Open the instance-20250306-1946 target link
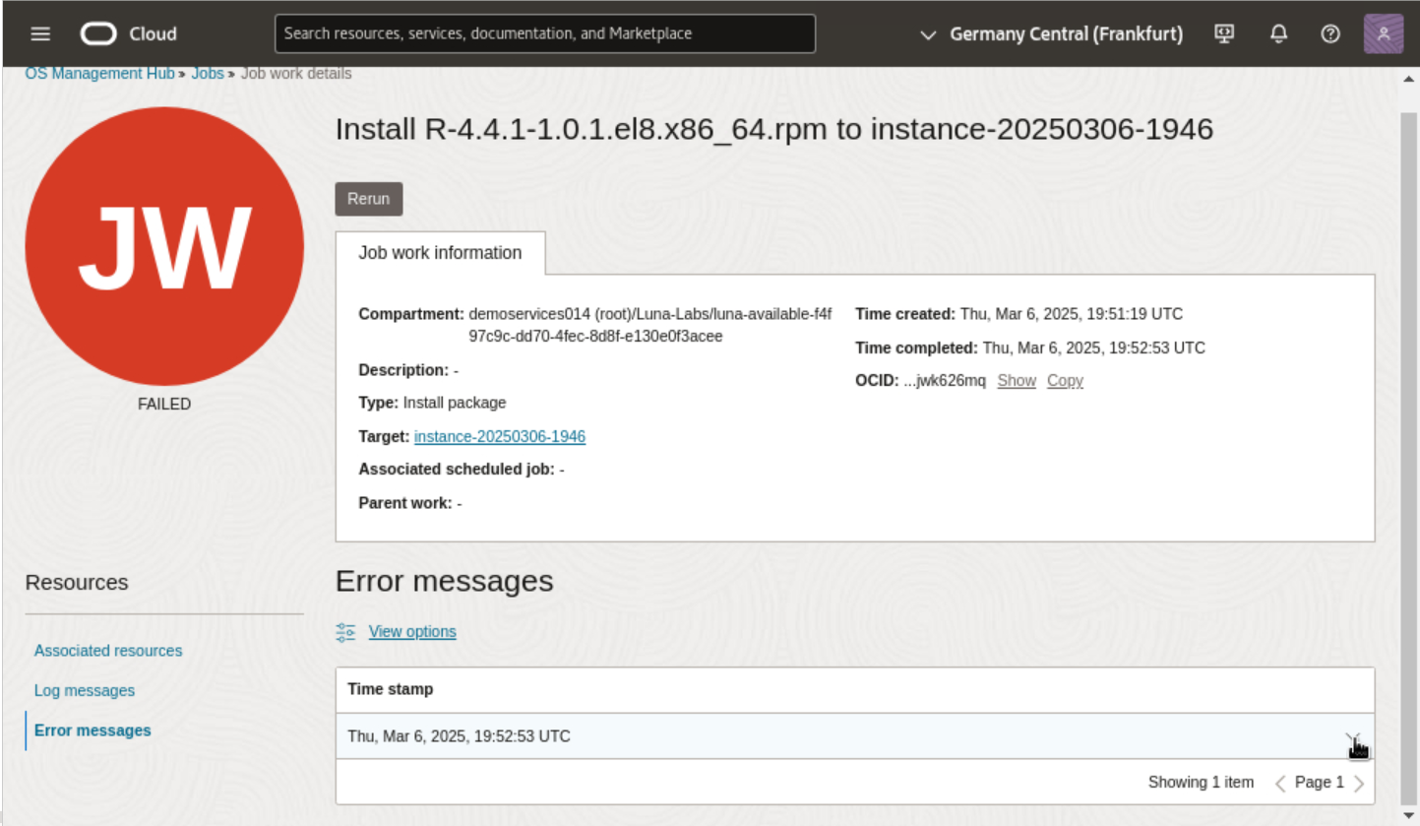This screenshot has height=826, width=1420. point(500,436)
